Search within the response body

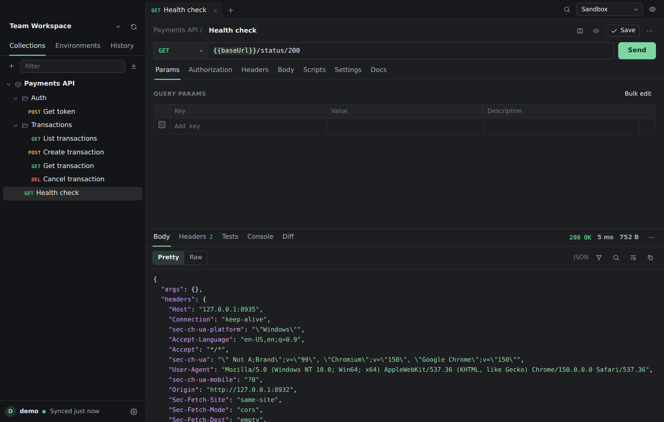[x=616, y=258]
